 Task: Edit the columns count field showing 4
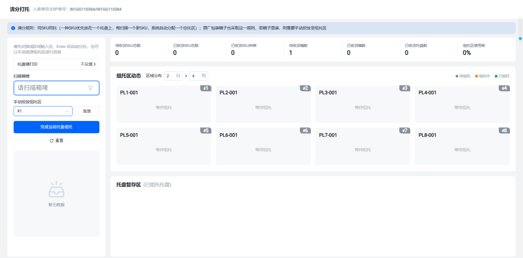[199, 76]
